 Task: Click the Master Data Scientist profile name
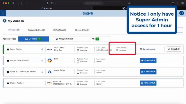(x=19, y=60)
